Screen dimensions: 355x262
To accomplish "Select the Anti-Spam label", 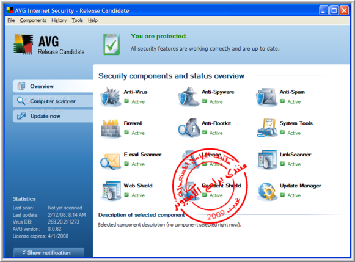I will tap(292, 92).
